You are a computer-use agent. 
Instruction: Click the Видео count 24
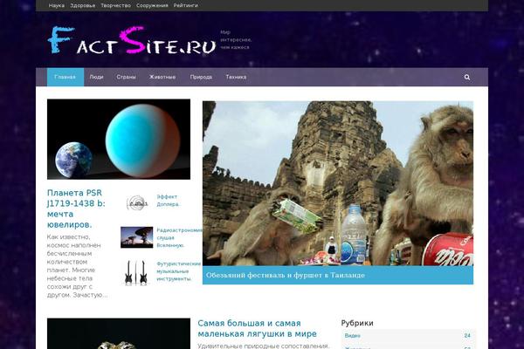coord(467,335)
